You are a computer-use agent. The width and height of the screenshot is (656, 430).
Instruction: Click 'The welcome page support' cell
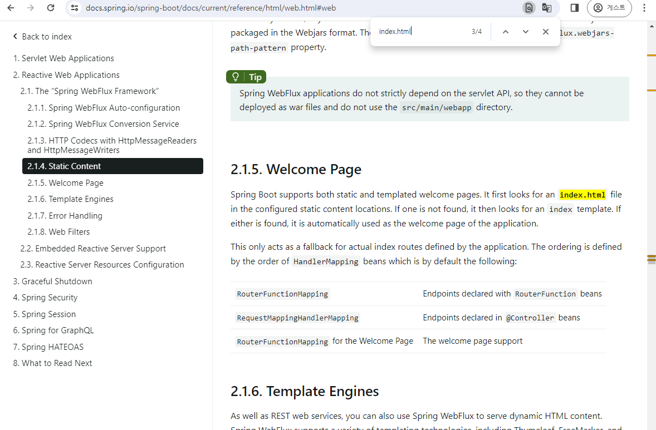click(472, 341)
